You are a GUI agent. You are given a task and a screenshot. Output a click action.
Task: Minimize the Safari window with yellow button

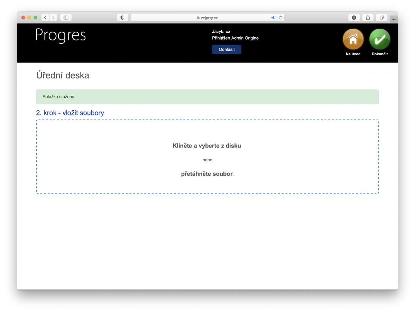click(29, 18)
